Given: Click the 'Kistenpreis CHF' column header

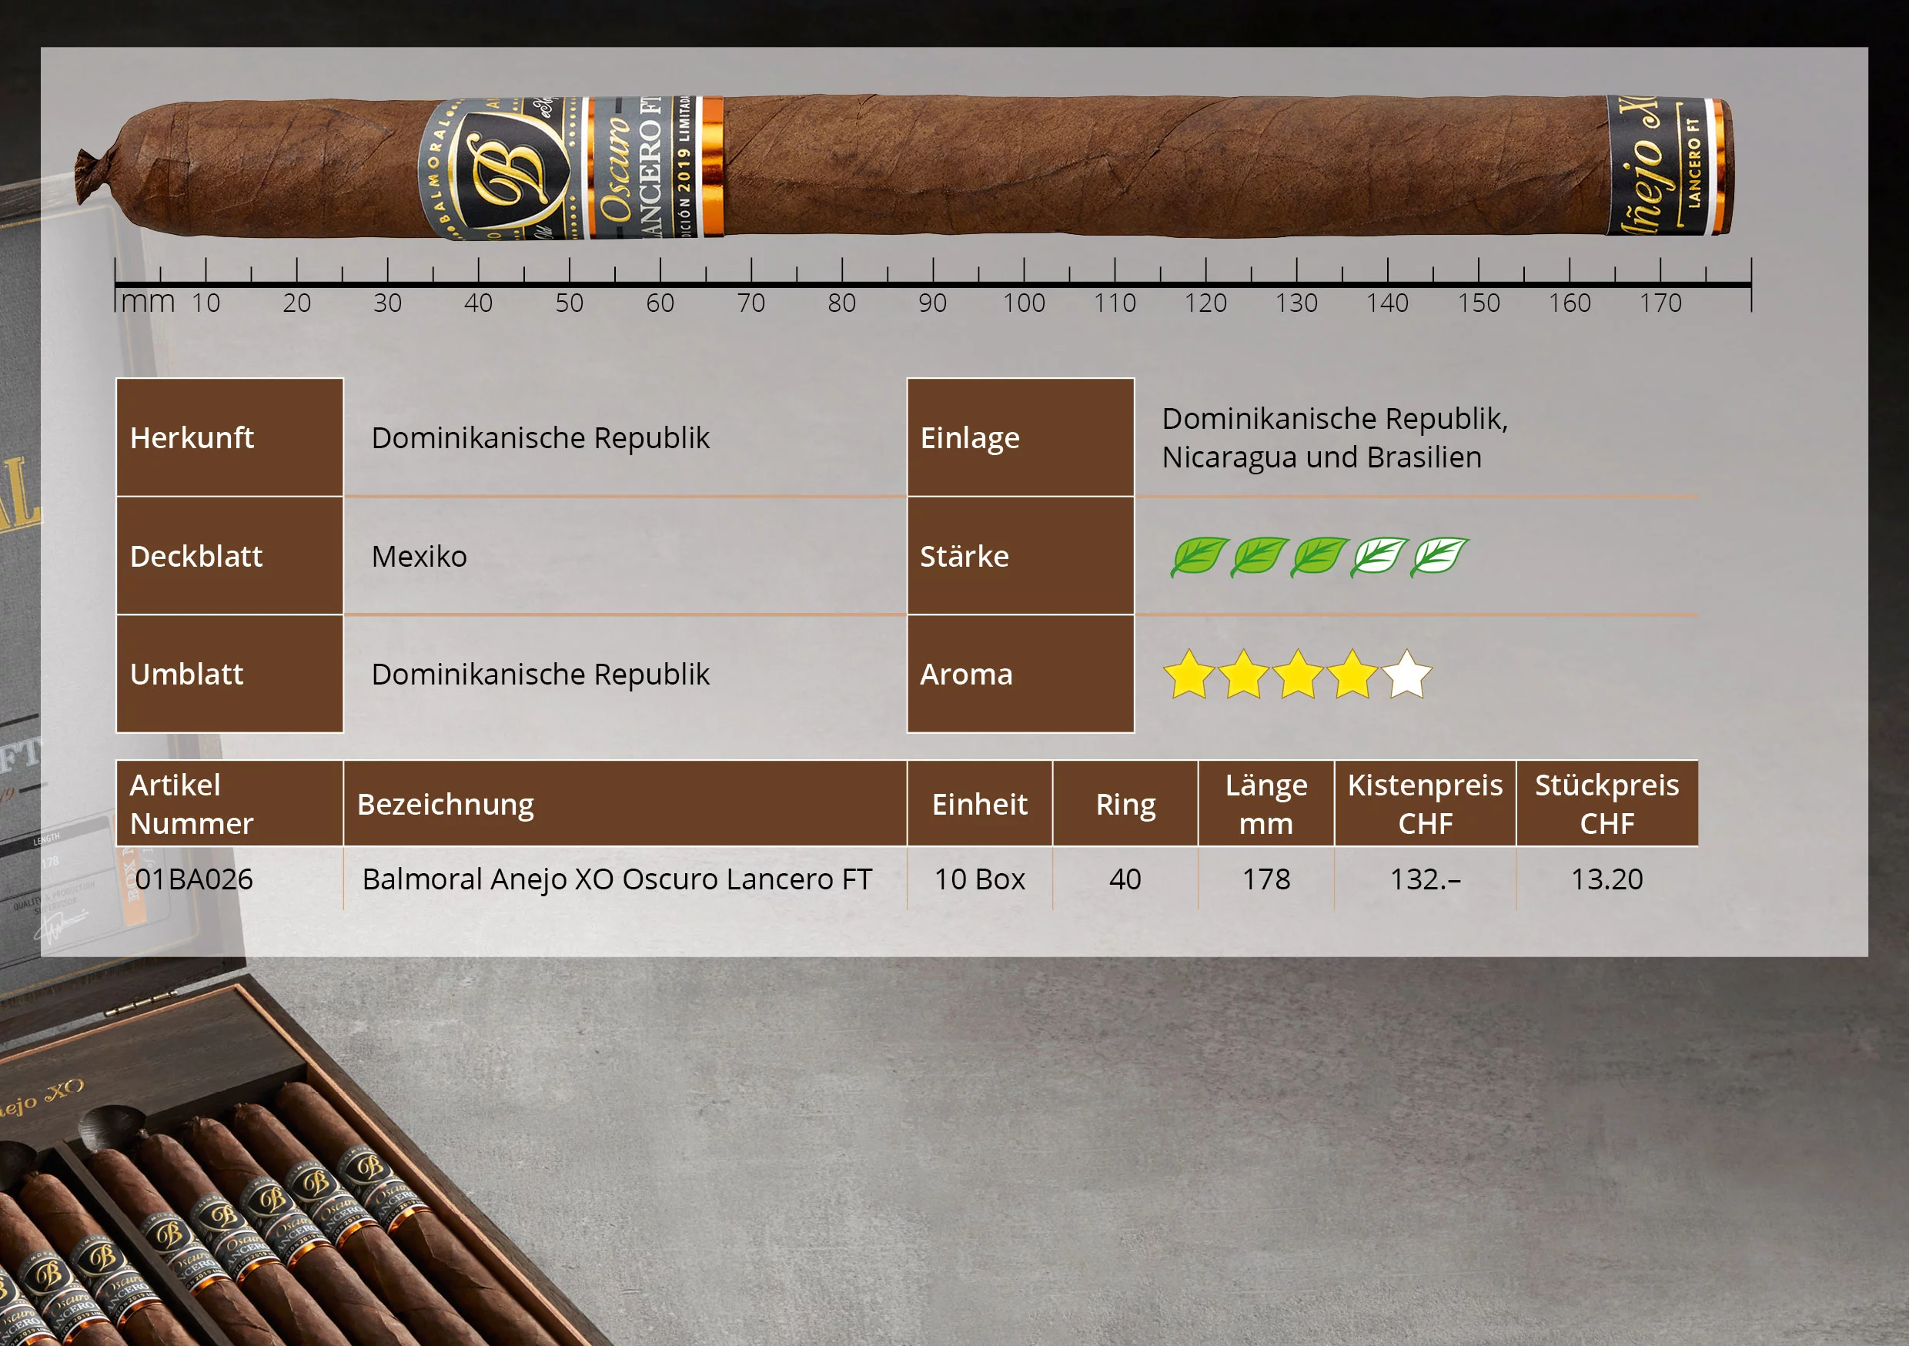Looking at the screenshot, I should tap(1425, 804).
